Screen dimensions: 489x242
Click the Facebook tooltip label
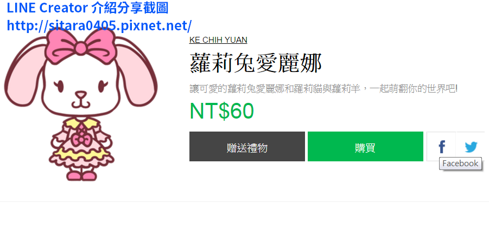(460, 163)
